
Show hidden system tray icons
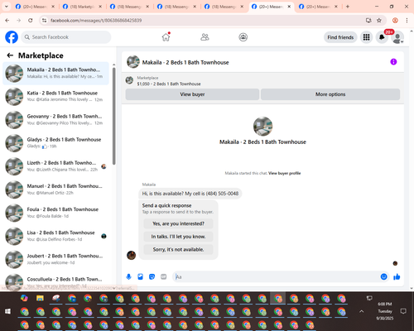361,311
